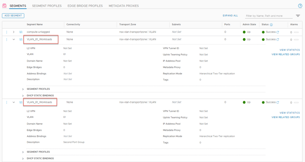The height and width of the screenshot is (162, 305).
Task: Click the Expand All link
Action: click(x=230, y=15)
